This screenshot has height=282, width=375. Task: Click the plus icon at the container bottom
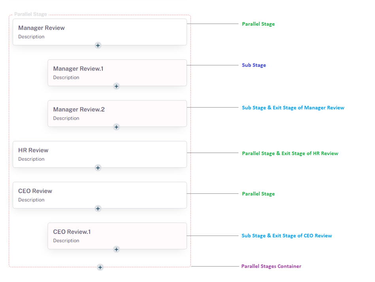point(100,267)
